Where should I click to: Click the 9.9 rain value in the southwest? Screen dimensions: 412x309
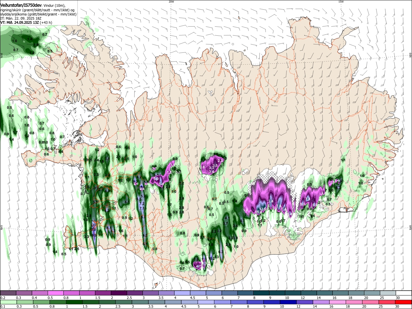94,235
